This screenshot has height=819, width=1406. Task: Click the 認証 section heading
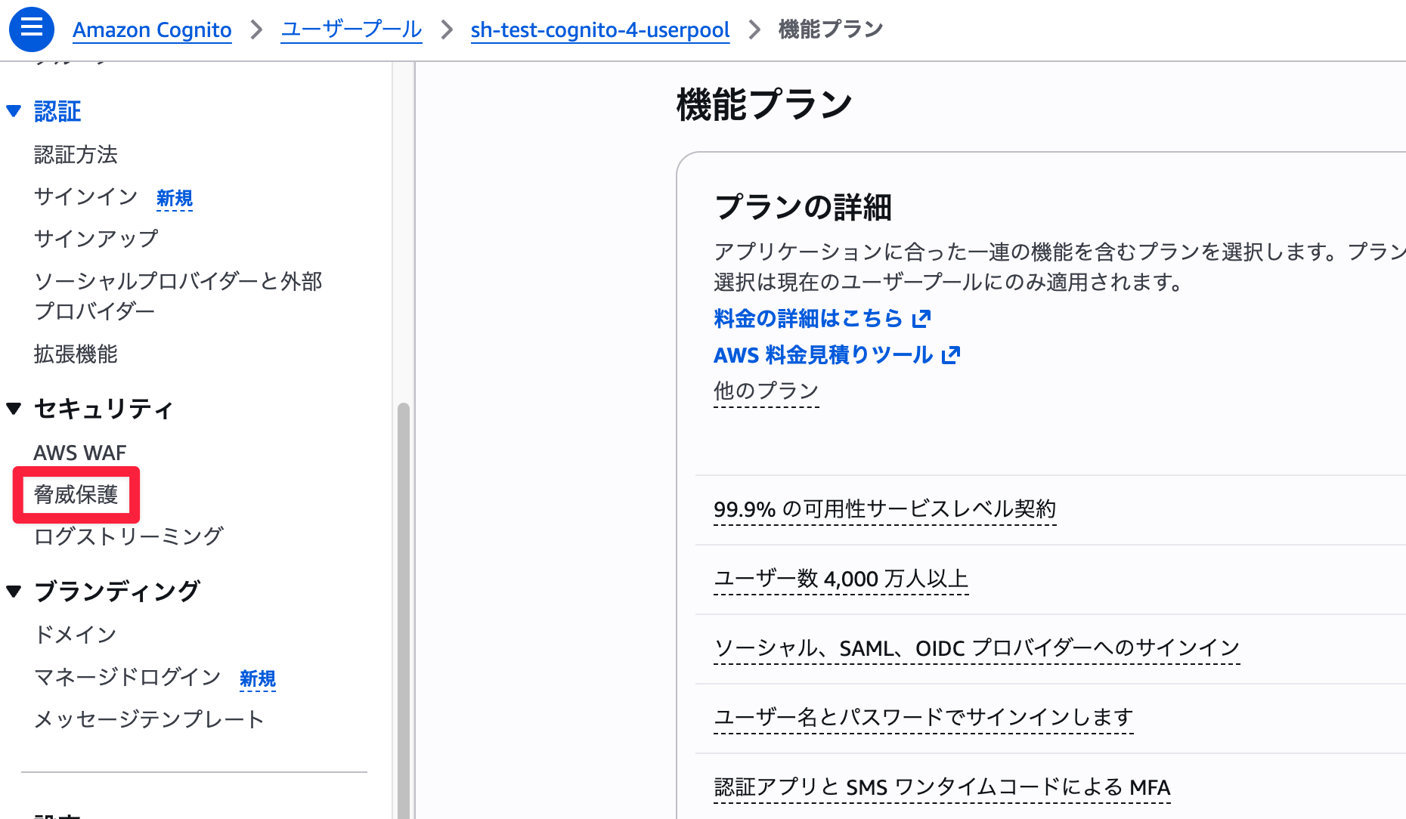(57, 111)
